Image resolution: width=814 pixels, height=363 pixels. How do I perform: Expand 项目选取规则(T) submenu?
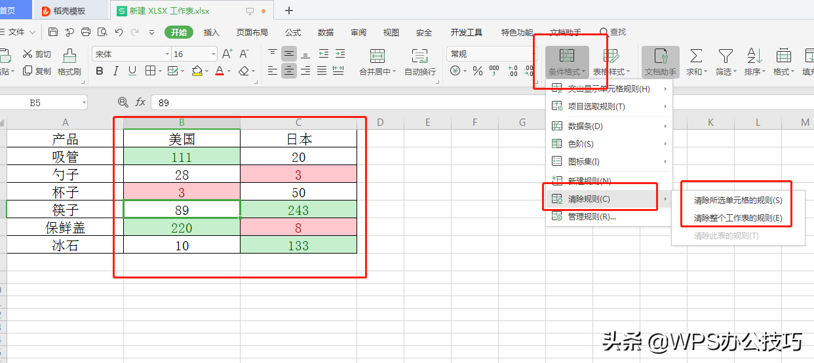click(x=609, y=106)
